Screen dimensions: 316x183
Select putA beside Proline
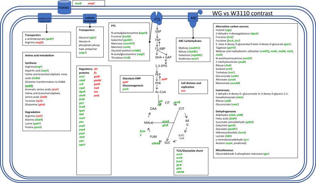38,127
